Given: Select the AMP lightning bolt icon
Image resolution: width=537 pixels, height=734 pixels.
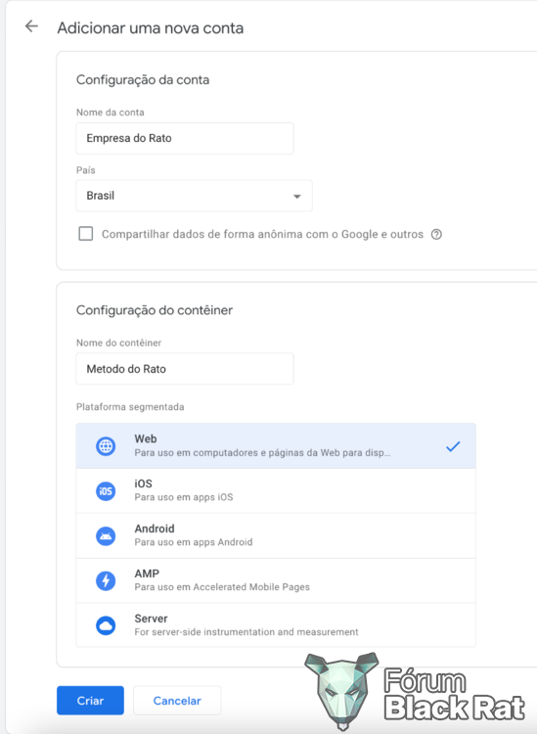Looking at the screenshot, I should coord(106,581).
